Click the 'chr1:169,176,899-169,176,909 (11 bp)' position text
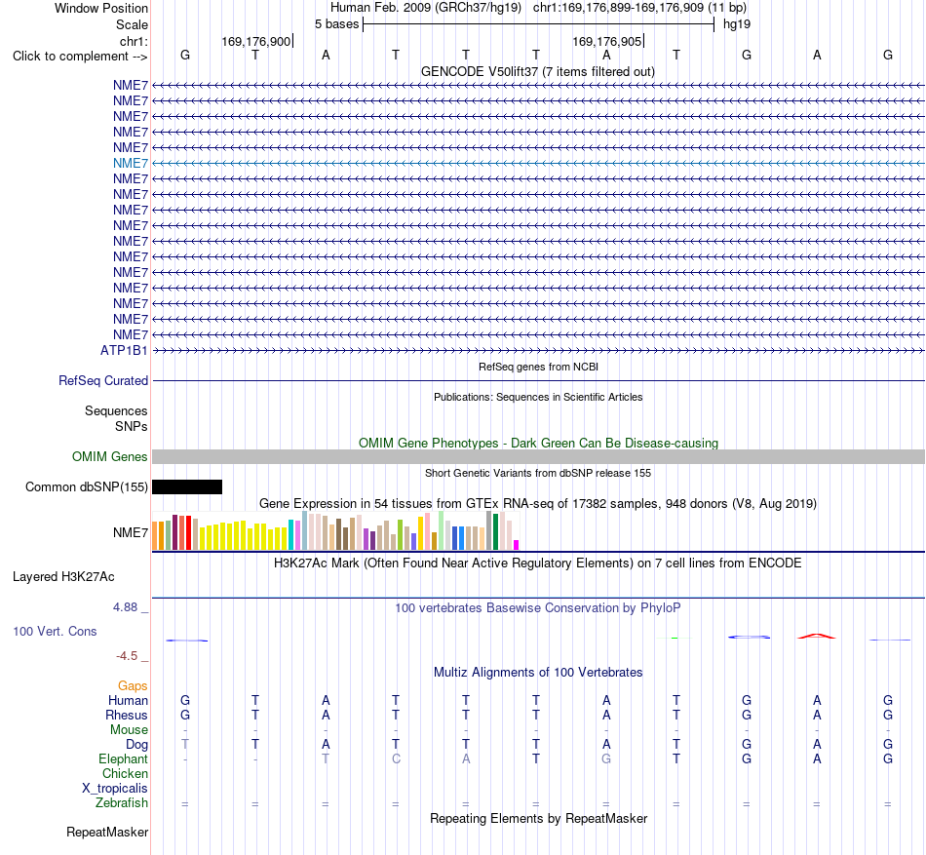926x855 pixels. [x=639, y=8]
